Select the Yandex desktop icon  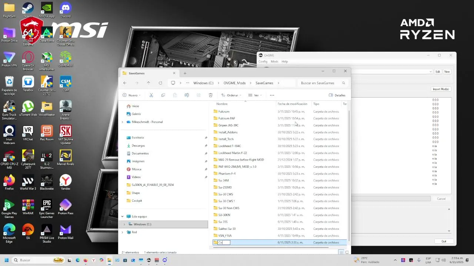[66, 183]
